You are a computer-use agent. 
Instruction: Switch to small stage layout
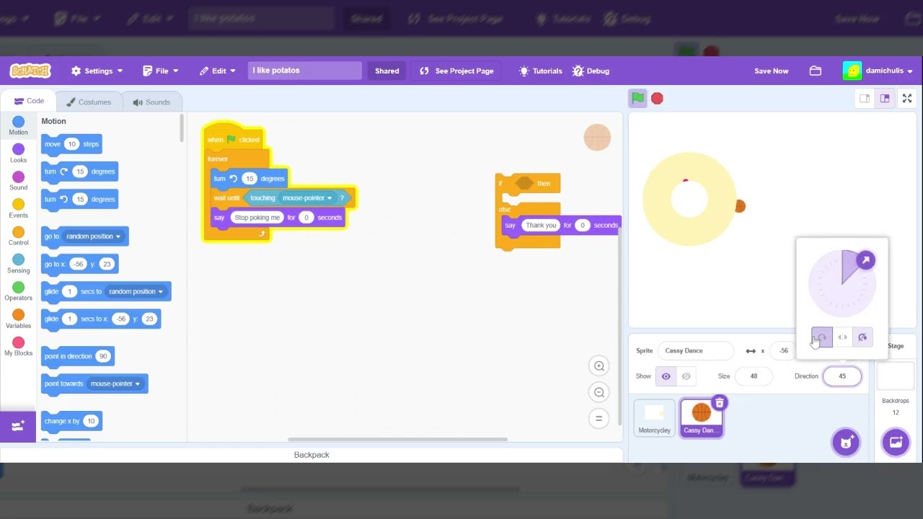(865, 98)
